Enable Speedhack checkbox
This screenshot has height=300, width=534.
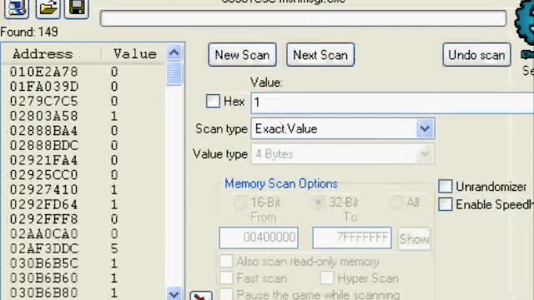[x=445, y=204]
